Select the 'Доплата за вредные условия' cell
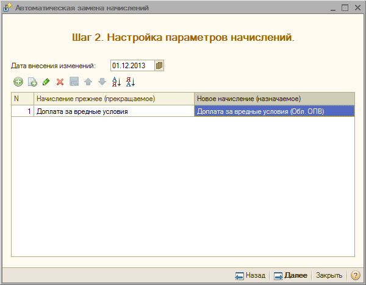The width and height of the screenshot is (366, 285). (113, 111)
